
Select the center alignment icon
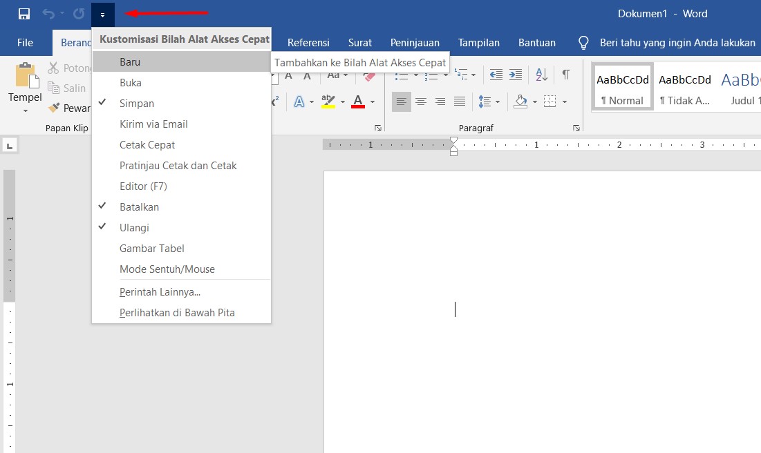(421, 102)
